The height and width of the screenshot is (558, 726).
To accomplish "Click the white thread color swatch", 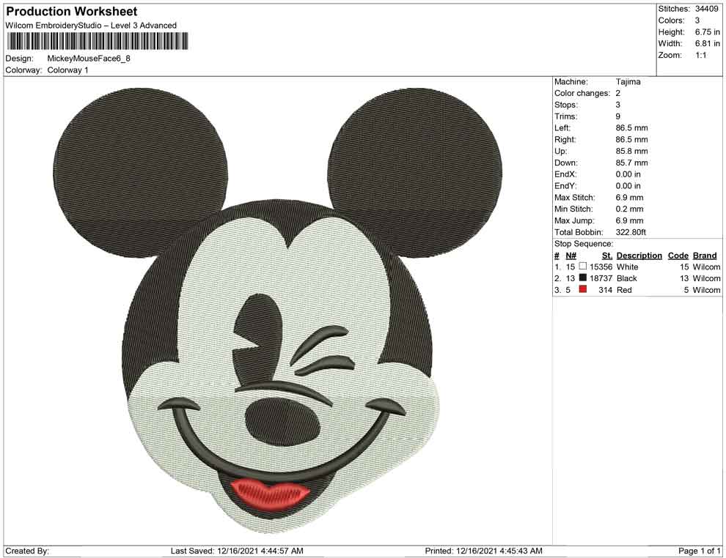I will [x=583, y=266].
